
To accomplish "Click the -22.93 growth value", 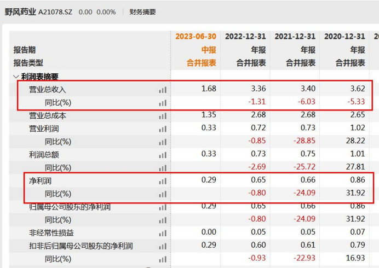I will click(305, 258).
